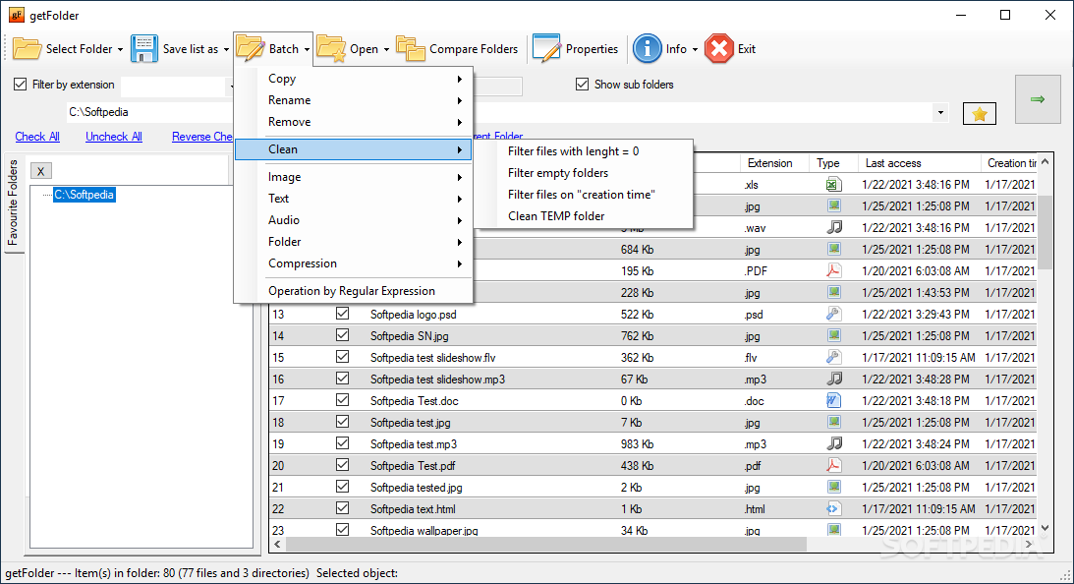Click the vertical scrollbar down arrow
This screenshot has width=1074, height=584.
[x=1045, y=528]
